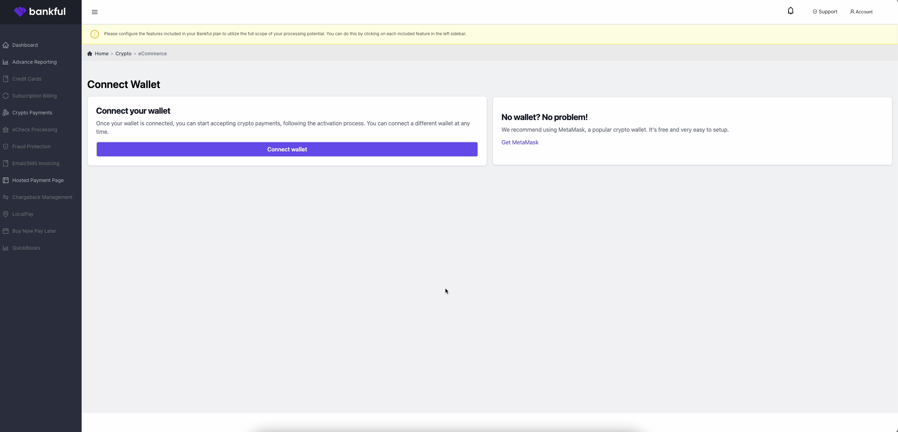Click the eCommerce breadcrumb text
Screen dimensions: 898x432
152,54
